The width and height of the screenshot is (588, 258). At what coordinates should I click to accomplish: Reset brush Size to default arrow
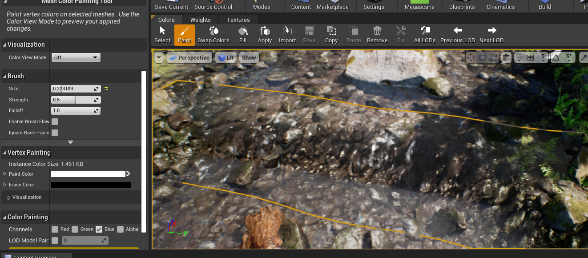[x=106, y=89]
